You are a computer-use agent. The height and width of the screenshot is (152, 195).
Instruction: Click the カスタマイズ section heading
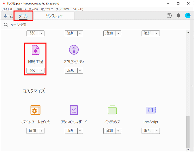(34, 91)
